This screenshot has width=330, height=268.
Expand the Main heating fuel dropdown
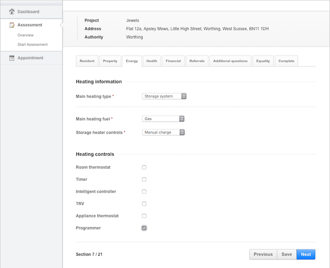(x=163, y=119)
